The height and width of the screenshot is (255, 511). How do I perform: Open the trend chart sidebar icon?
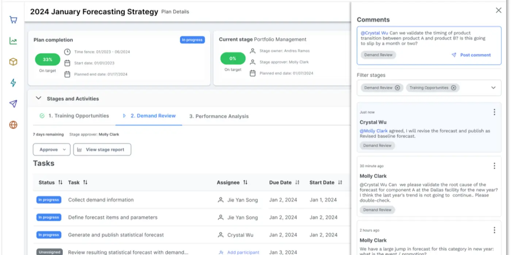[13, 41]
